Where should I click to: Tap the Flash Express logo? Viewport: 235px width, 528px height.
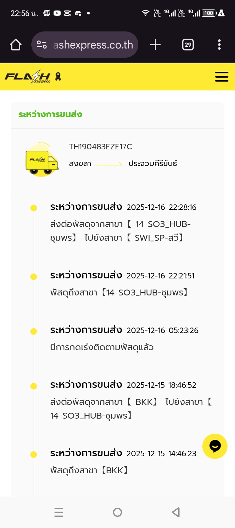tap(28, 77)
